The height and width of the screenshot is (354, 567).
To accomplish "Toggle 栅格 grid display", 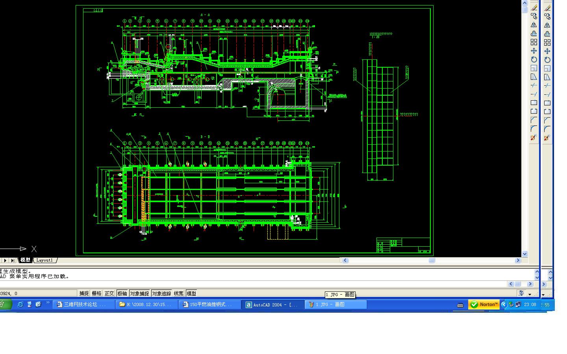I will pos(97,293).
